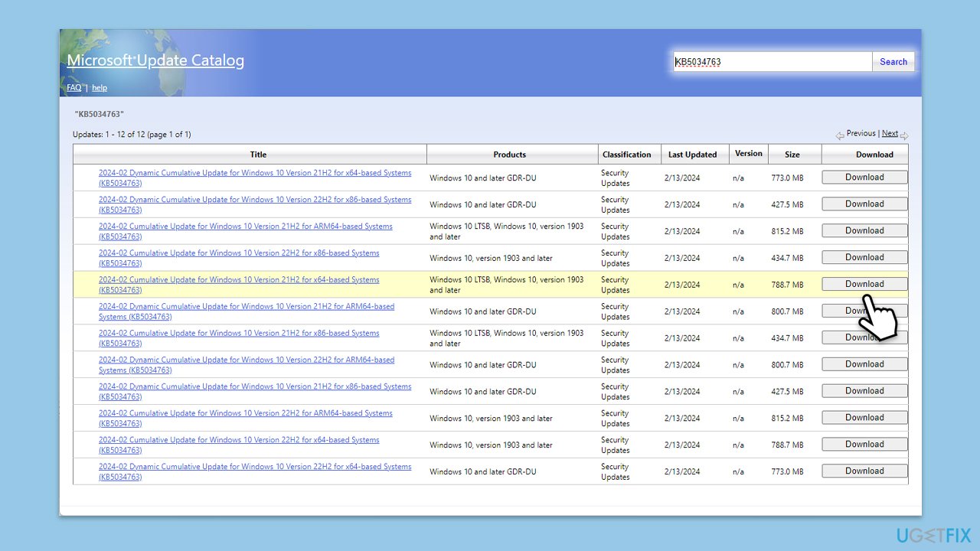This screenshot has width=980, height=551.
Task: Click the search box containing KB5034763
Action: point(773,62)
